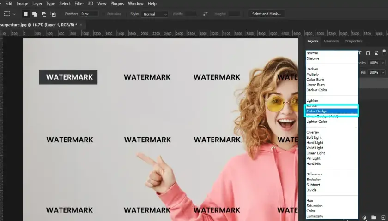Choose Subtract from selection mode icon

[44, 14]
